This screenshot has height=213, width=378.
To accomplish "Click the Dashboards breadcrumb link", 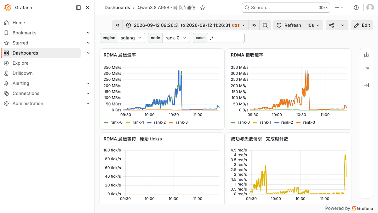I will pyautogui.click(x=117, y=8).
